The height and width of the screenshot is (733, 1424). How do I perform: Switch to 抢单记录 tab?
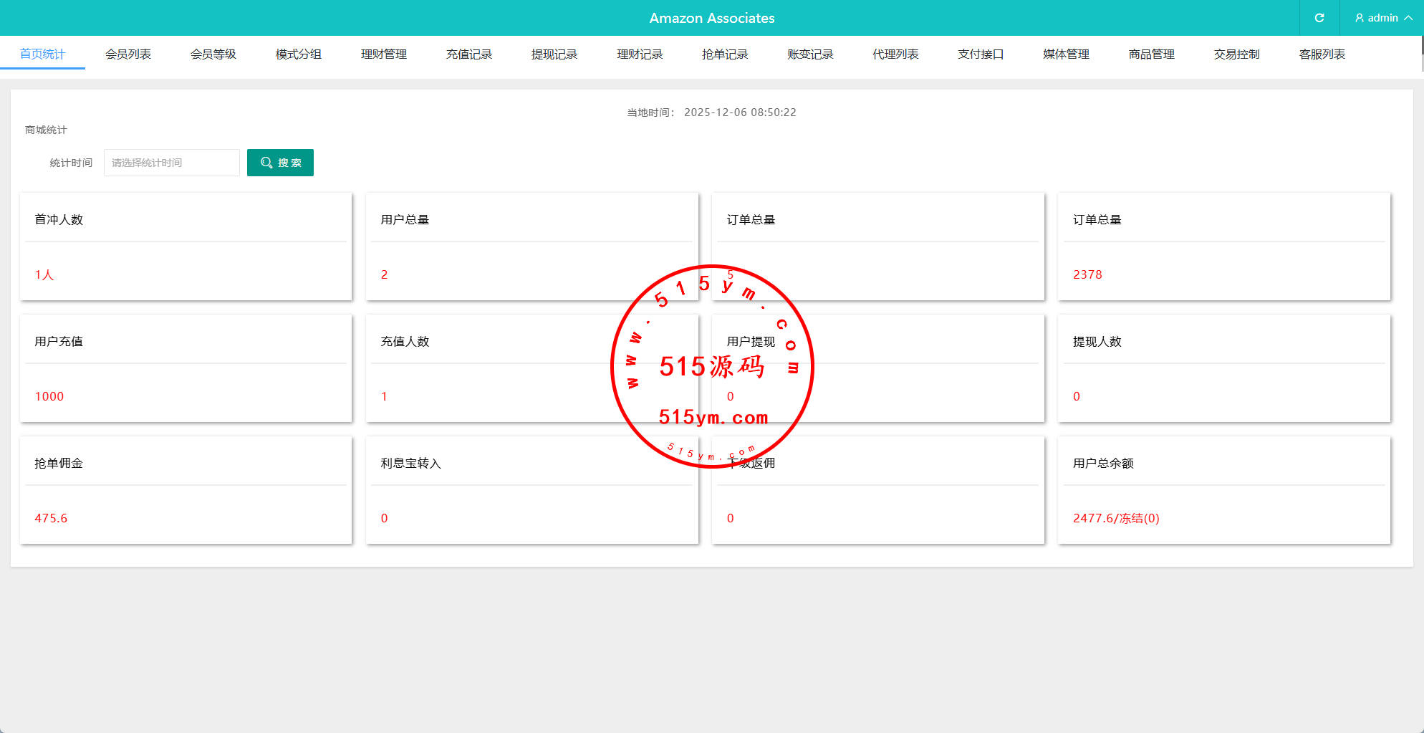724,54
